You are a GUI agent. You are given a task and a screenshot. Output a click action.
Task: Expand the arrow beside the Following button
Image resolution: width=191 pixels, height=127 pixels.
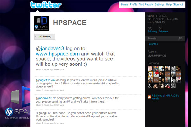(x=36, y=37)
